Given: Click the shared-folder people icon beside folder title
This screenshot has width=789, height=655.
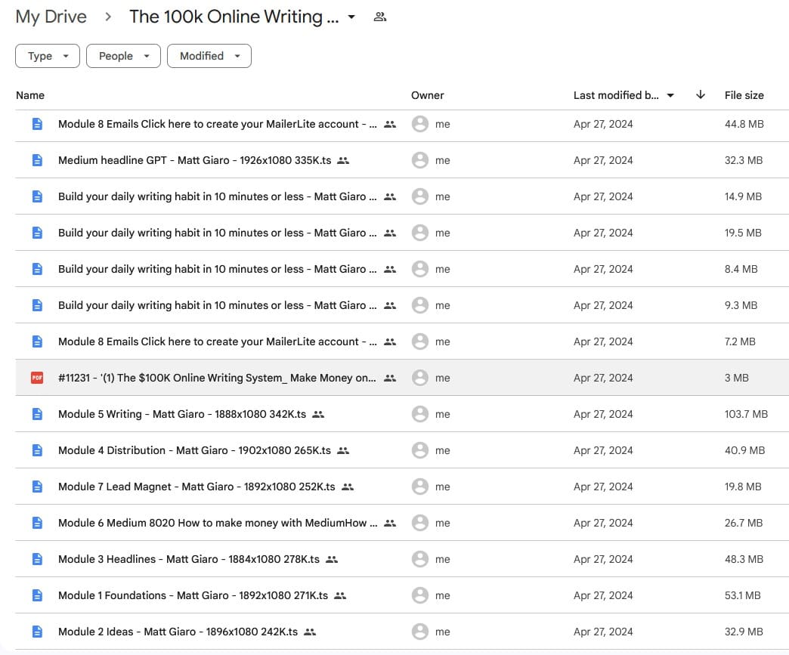Looking at the screenshot, I should pyautogui.click(x=380, y=17).
